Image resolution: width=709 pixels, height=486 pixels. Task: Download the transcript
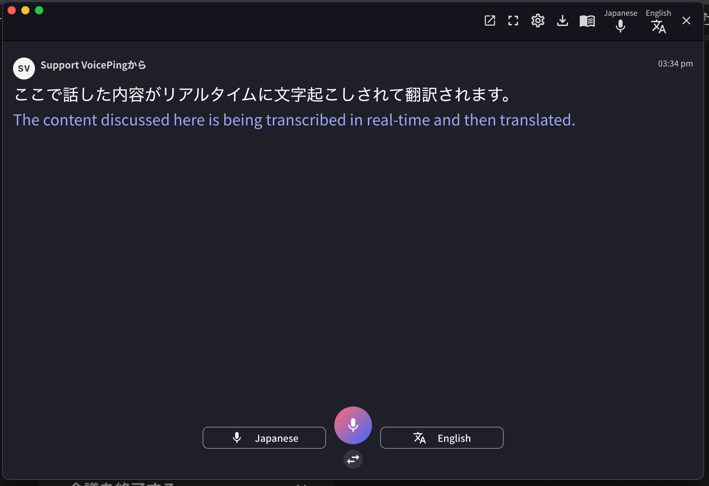(562, 21)
